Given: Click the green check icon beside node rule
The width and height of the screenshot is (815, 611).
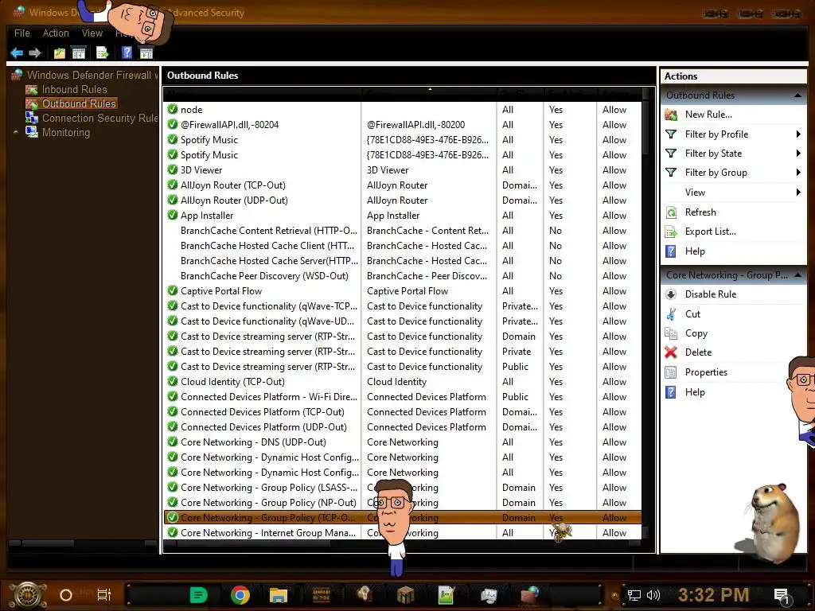Looking at the screenshot, I should (173, 109).
